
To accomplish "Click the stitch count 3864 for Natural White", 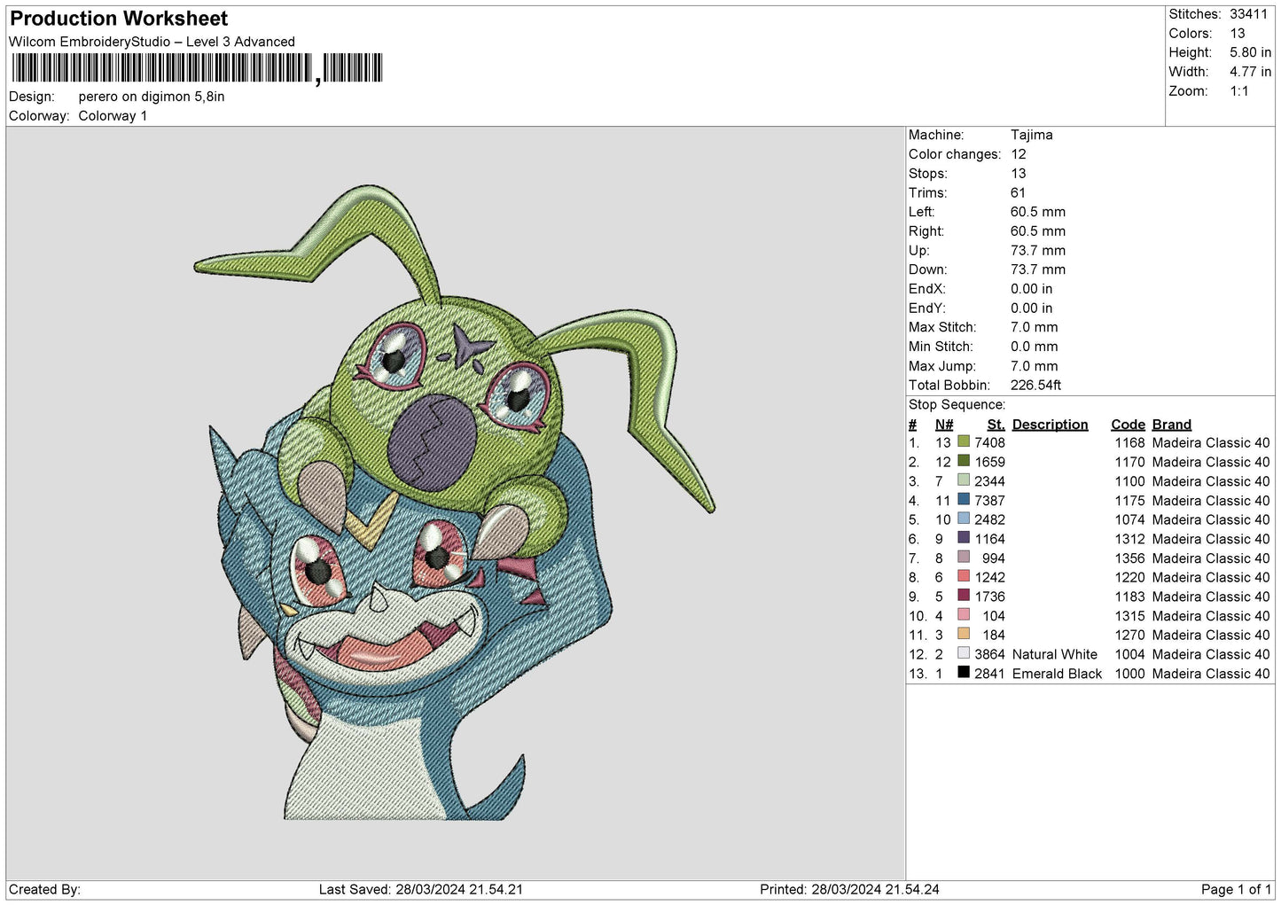I will 989,654.
